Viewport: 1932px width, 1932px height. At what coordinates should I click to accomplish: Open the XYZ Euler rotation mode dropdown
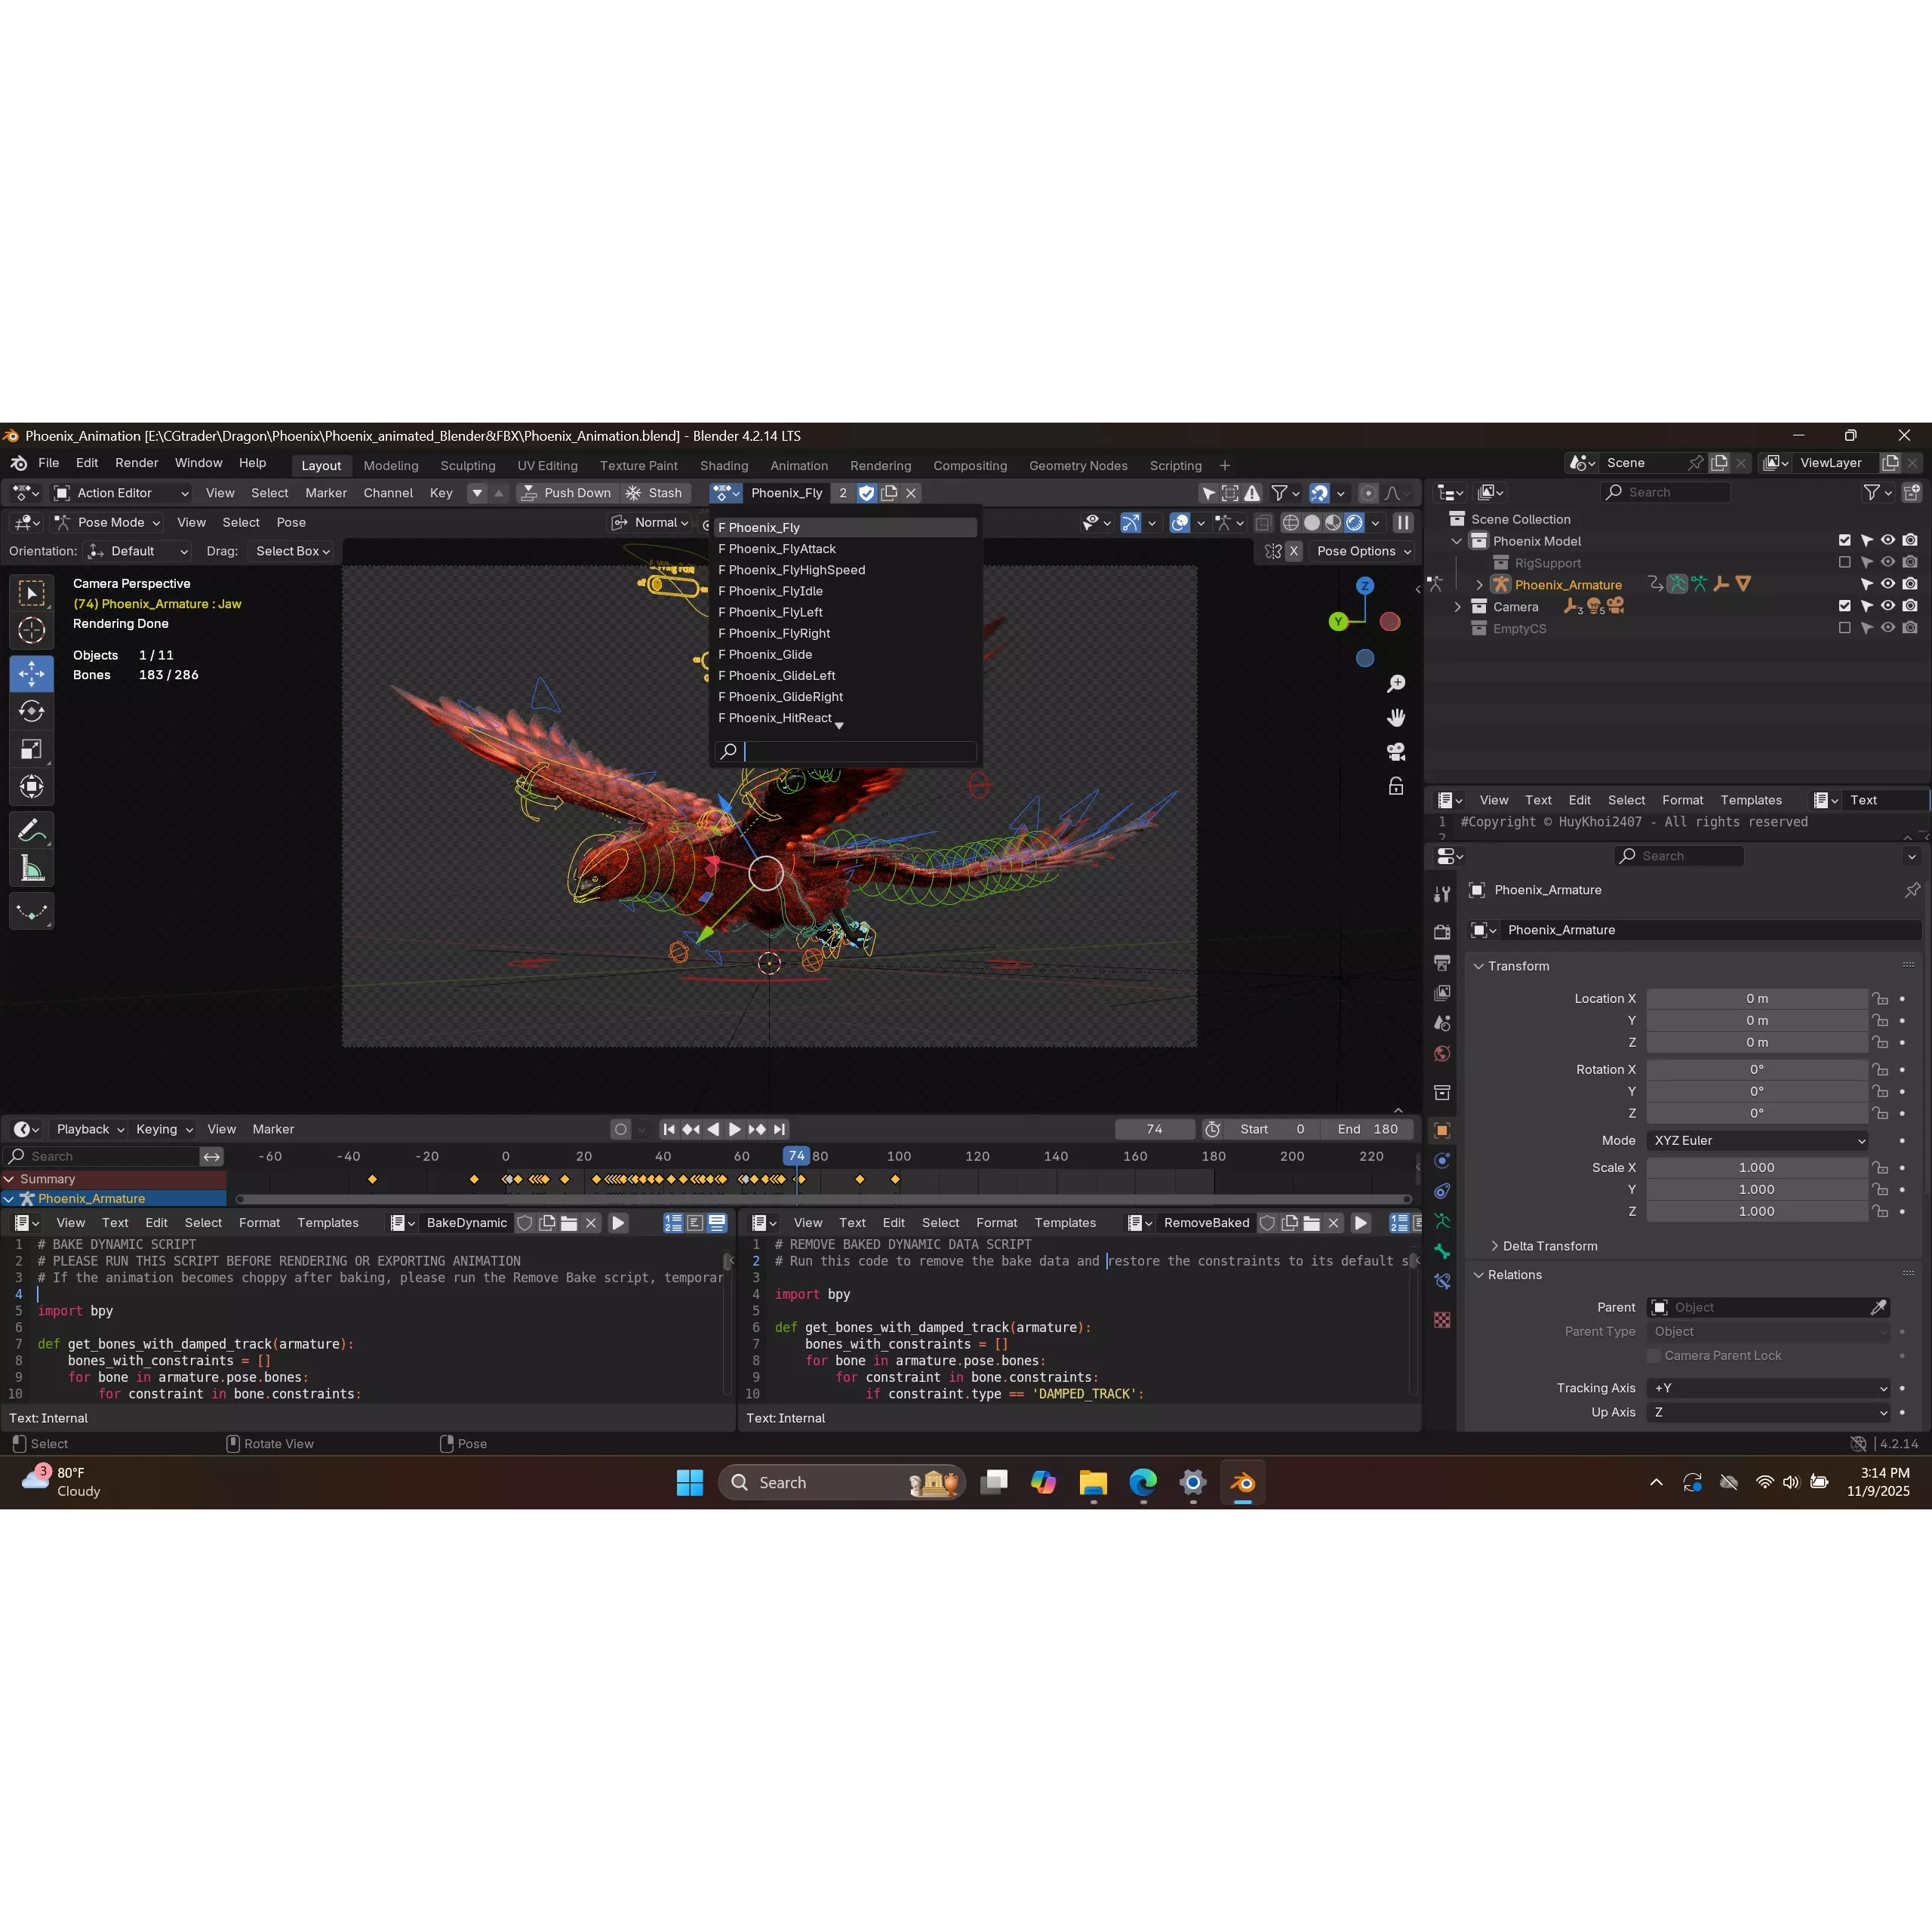pos(1757,1140)
